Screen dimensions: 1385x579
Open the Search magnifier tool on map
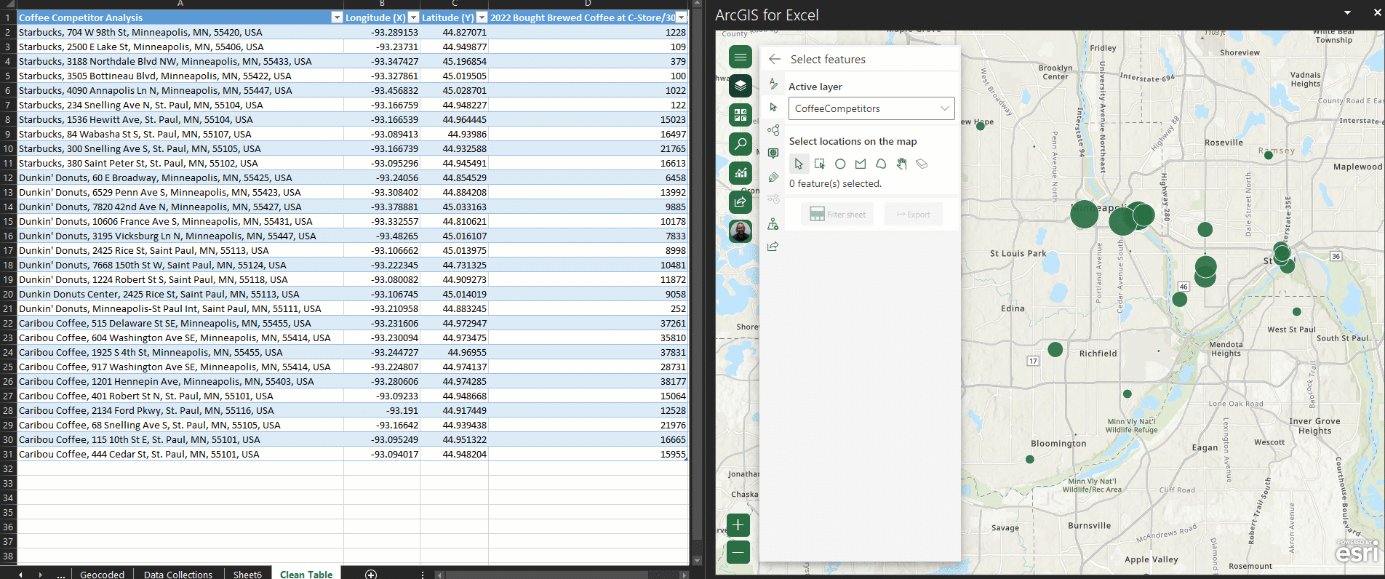click(x=741, y=144)
